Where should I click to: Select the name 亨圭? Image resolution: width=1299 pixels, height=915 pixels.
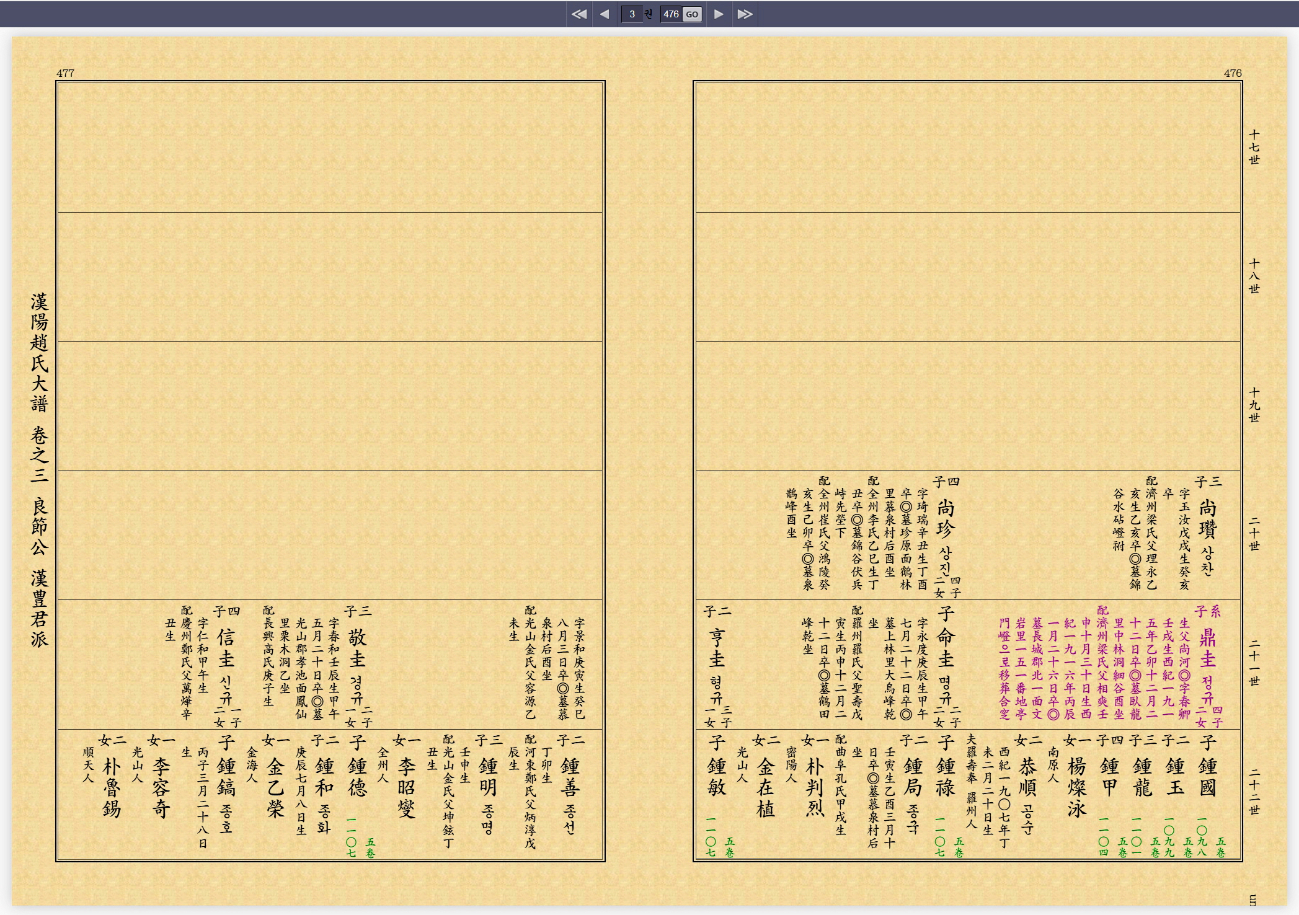(716, 648)
